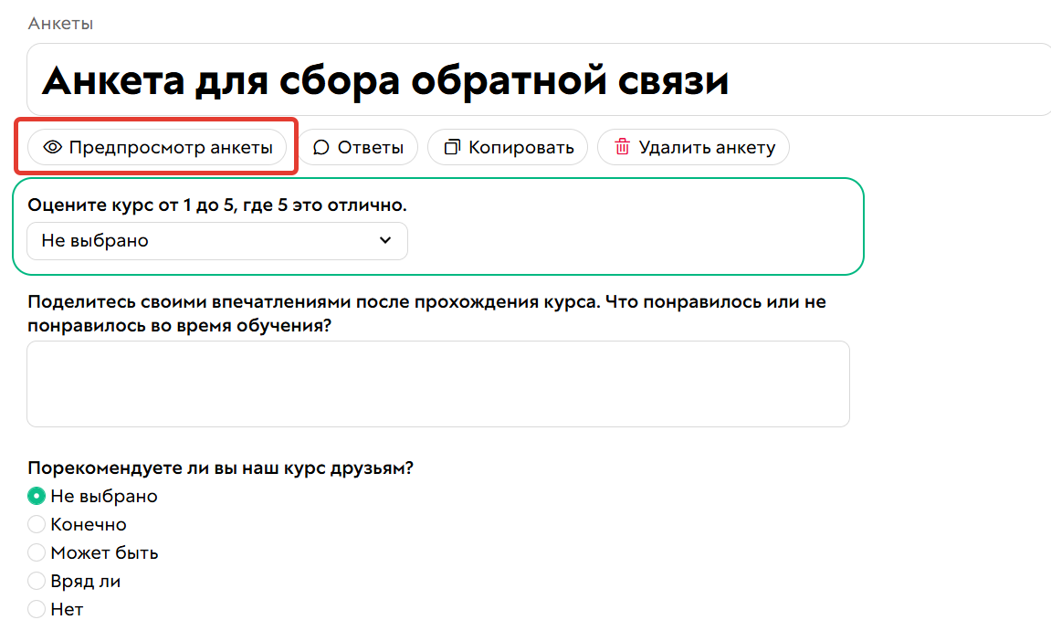This screenshot has height=641, width=1051.
Task: Choose Может быть as recommendation answer
Action: point(37,552)
